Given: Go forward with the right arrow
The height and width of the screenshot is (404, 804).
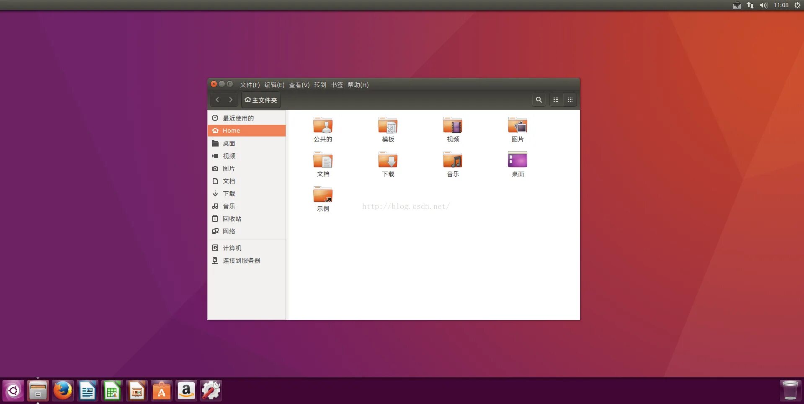Looking at the screenshot, I should coord(231,100).
